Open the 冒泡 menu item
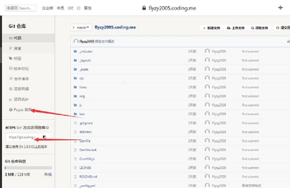This screenshot has width=290, height=188. pyautogui.click(x=88, y=8)
